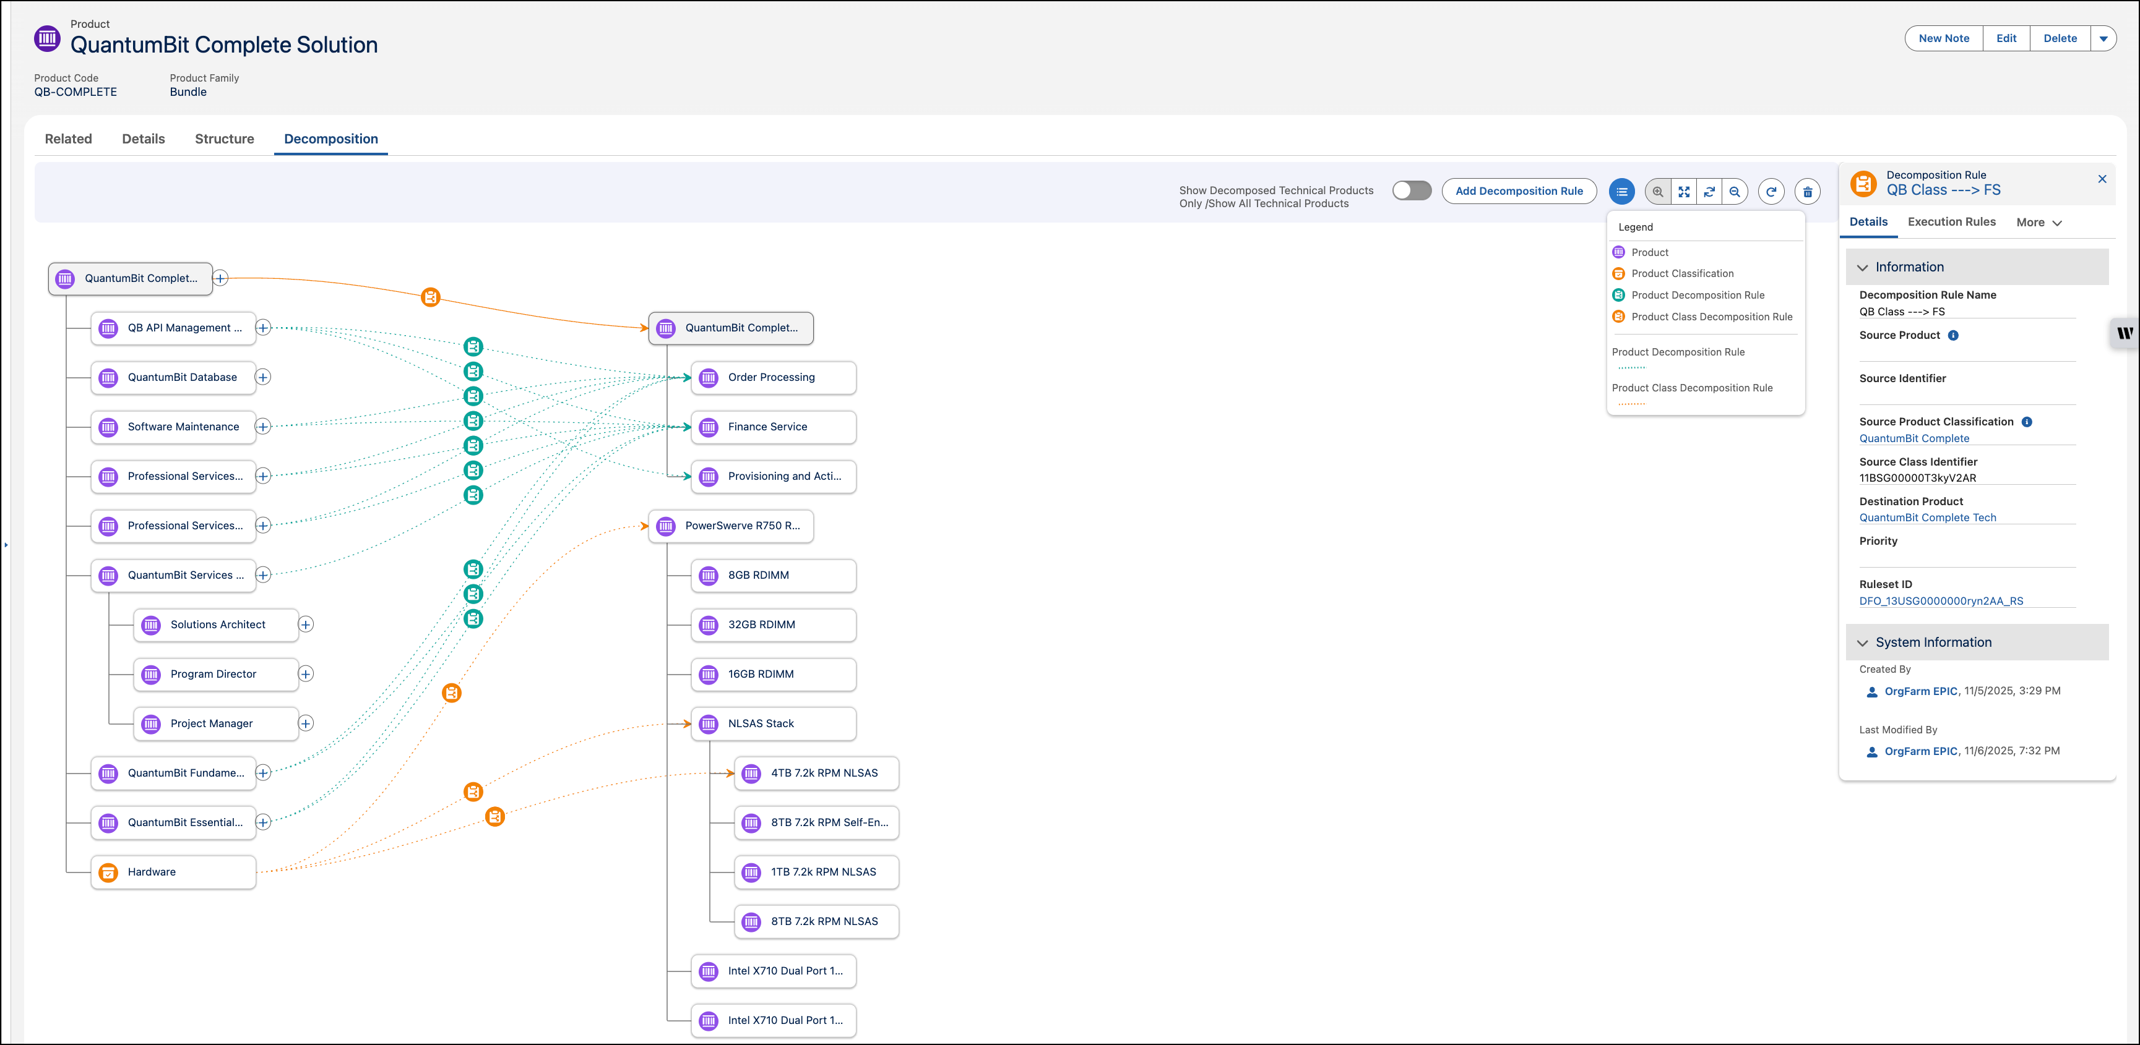Click the Delete button
Viewport: 2140px width, 1045px height.
pyautogui.click(x=2060, y=38)
